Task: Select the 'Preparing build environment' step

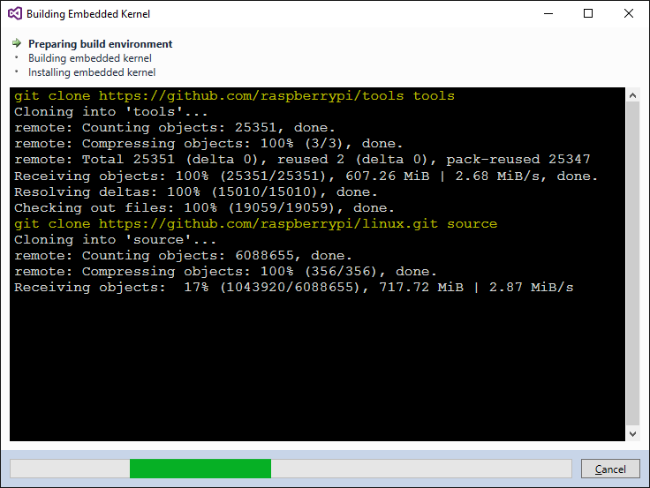Action: (100, 44)
